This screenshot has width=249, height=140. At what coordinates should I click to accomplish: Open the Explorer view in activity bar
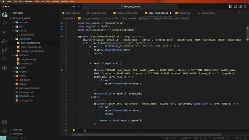[x=4, y=14]
